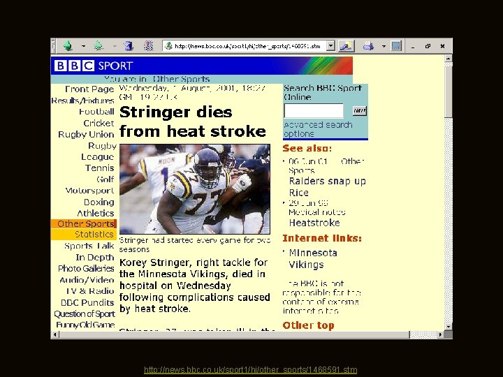Click the green Back arrow in browser toolbar
503x377 pixels.
pos(68,46)
